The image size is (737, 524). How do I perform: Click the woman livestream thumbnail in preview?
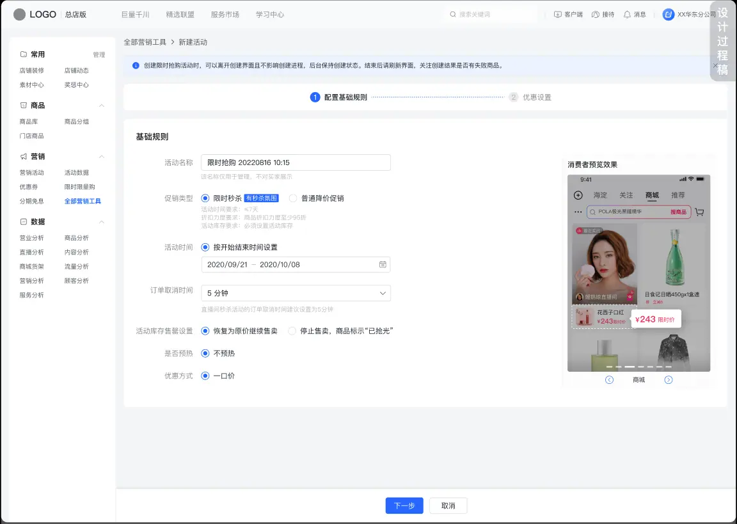click(605, 264)
